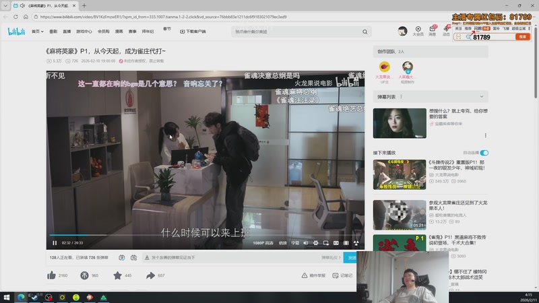Give coins using the coin icon
The image size is (539, 303).
(x=84, y=275)
